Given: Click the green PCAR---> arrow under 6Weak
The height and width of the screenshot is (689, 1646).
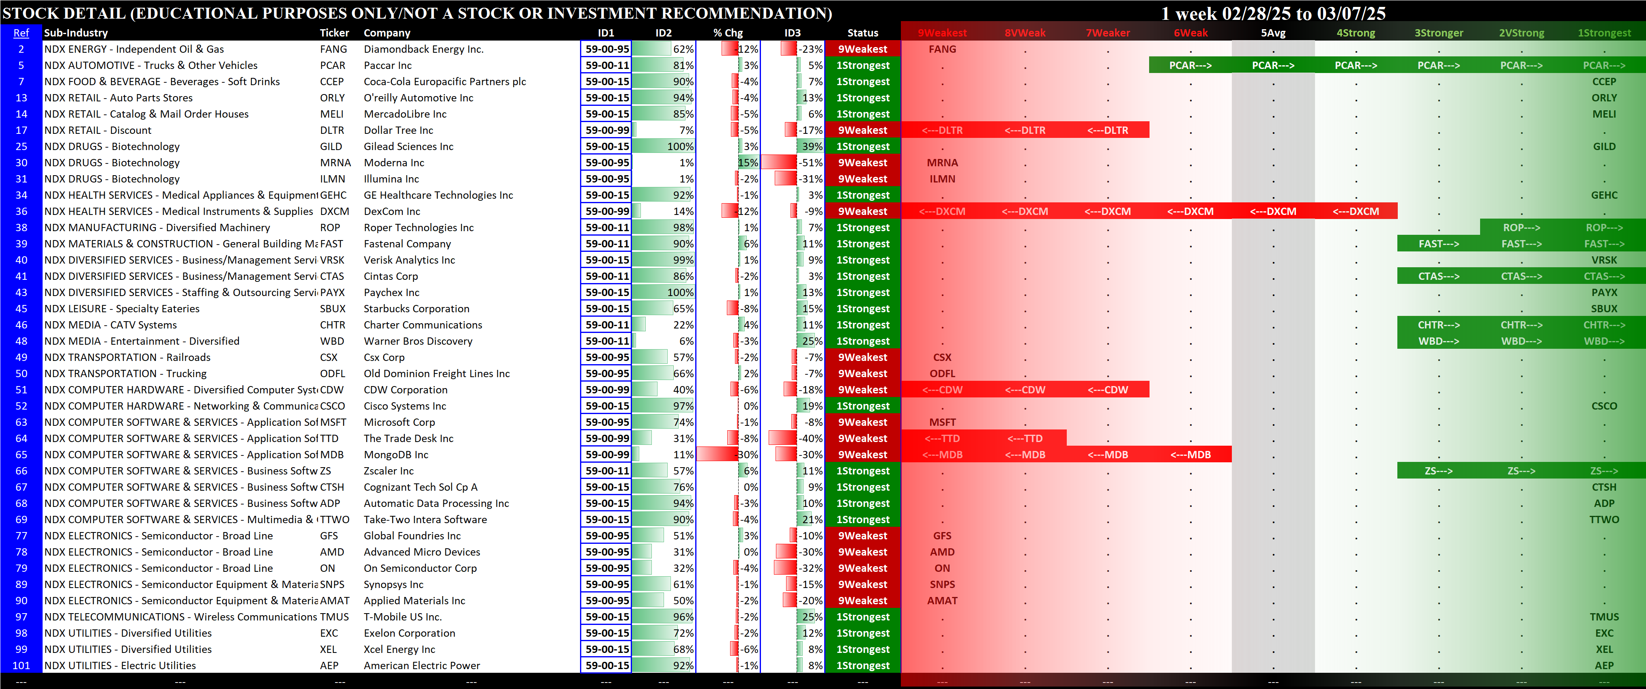Looking at the screenshot, I should pyautogui.click(x=1190, y=65).
